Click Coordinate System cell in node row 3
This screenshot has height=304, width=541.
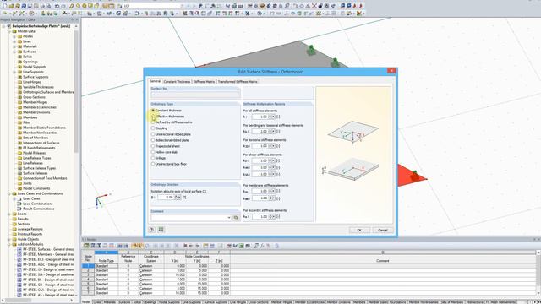tap(150, 275)
